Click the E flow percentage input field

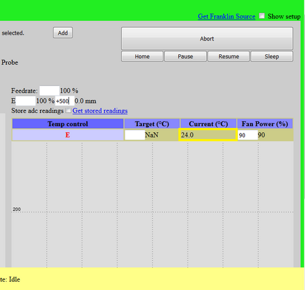26,101
